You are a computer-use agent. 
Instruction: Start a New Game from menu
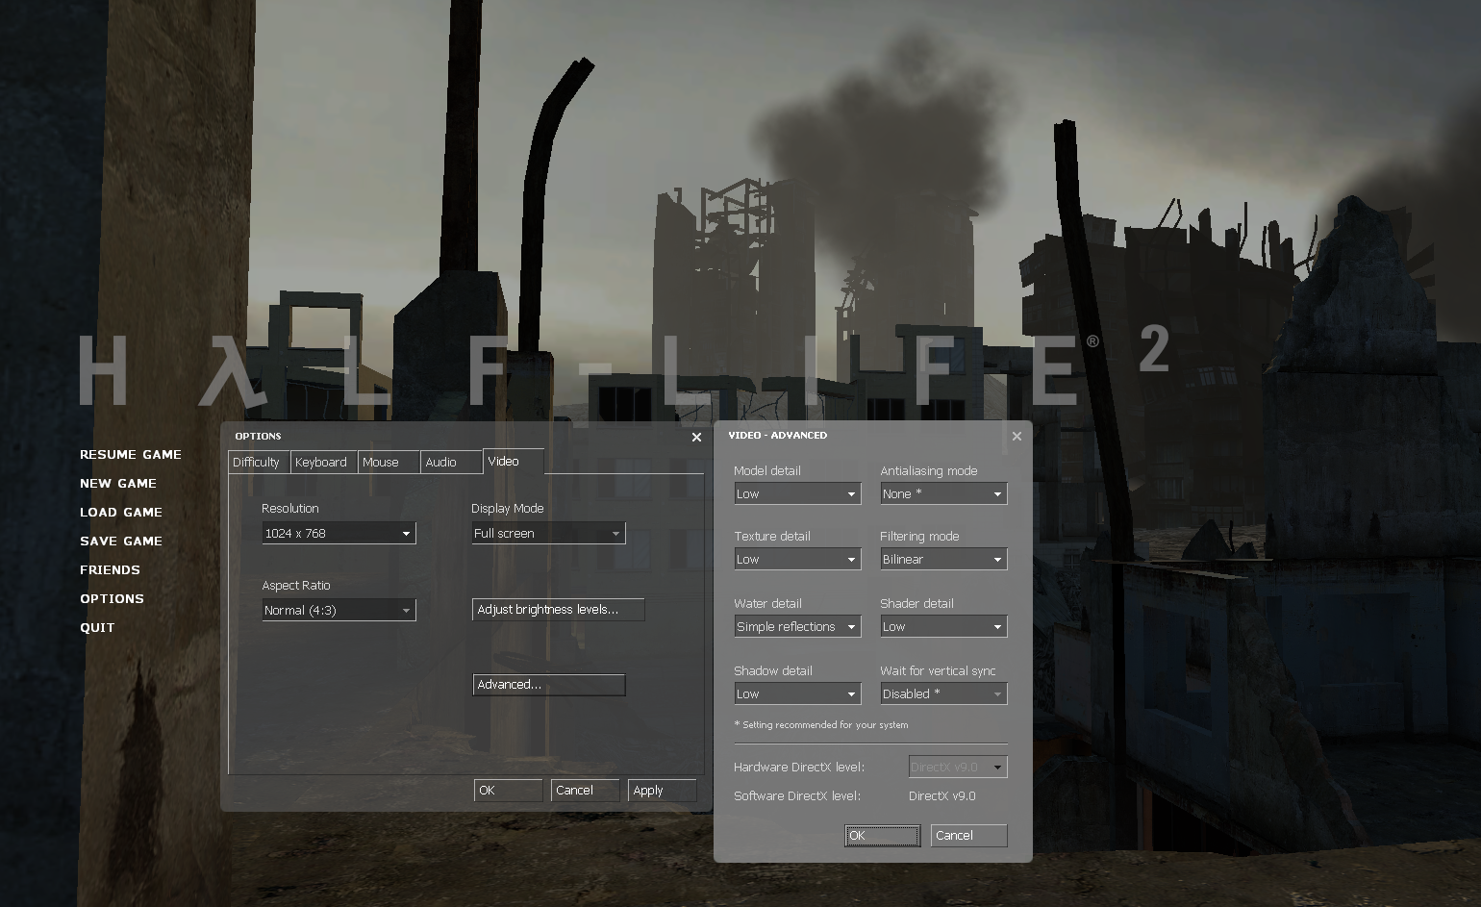click(x=117, y=483)
